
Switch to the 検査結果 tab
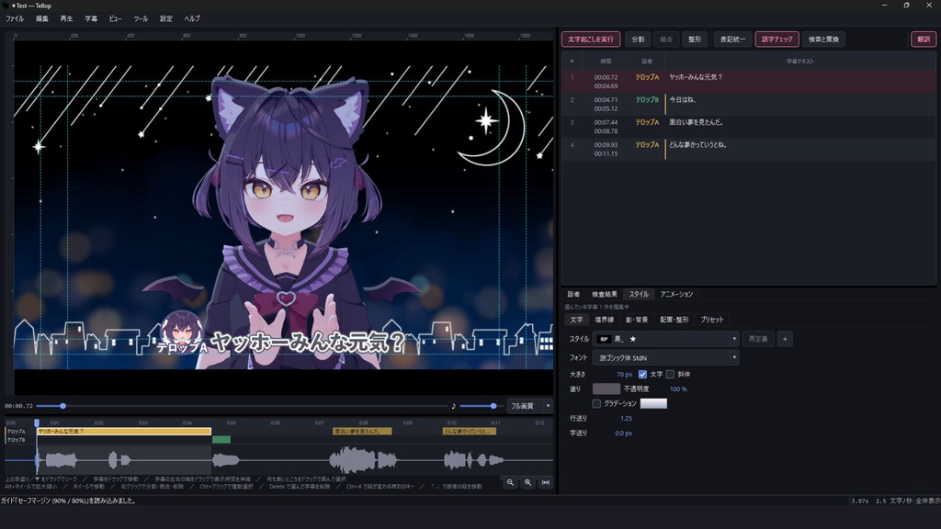(605, 294)
